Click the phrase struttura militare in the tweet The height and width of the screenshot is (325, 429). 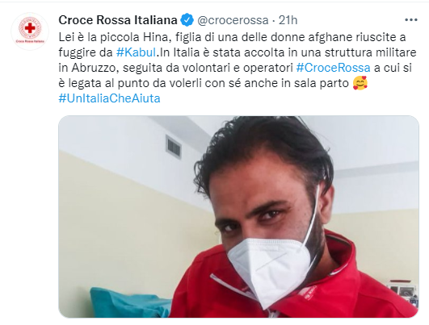pyautogui.click(x=371, y=52)
